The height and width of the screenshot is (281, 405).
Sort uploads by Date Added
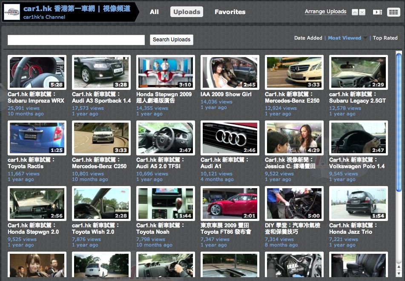pos(308,38)
